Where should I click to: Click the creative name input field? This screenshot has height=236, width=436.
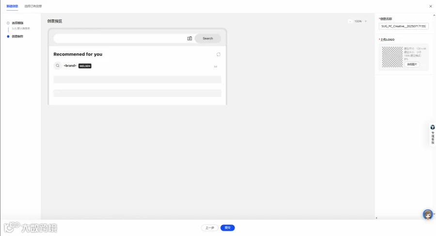[x=404, y=26]
